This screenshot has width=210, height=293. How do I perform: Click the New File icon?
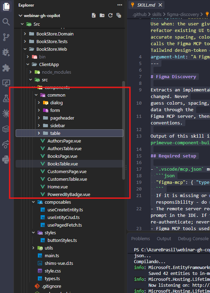click(x=94, y=16)
